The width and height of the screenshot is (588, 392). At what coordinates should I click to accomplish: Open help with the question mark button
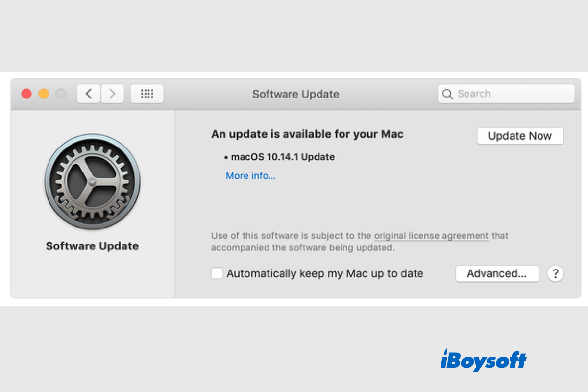[555, 274]
